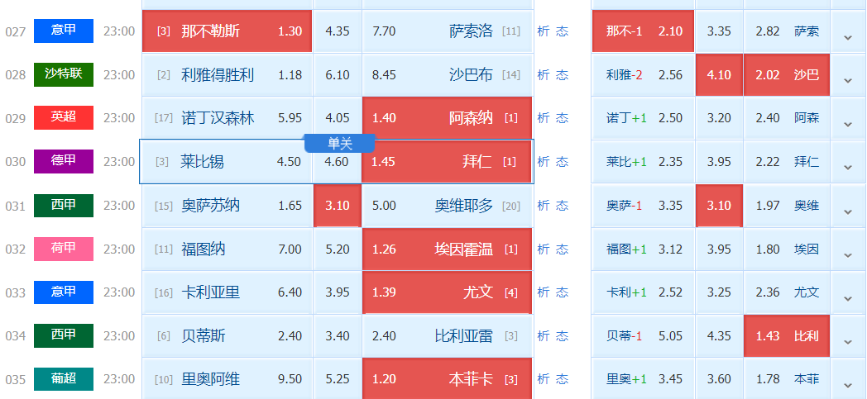Deselect handicap 1.43 比利 option
The height and width of the screenshot is (399, 867).
tap(787, 335)
